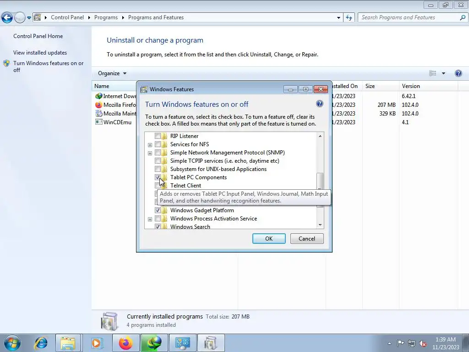Open Action Center flag icon in tray
The height and width of the screenshot is (352, 469).
[x=400, y=343]
